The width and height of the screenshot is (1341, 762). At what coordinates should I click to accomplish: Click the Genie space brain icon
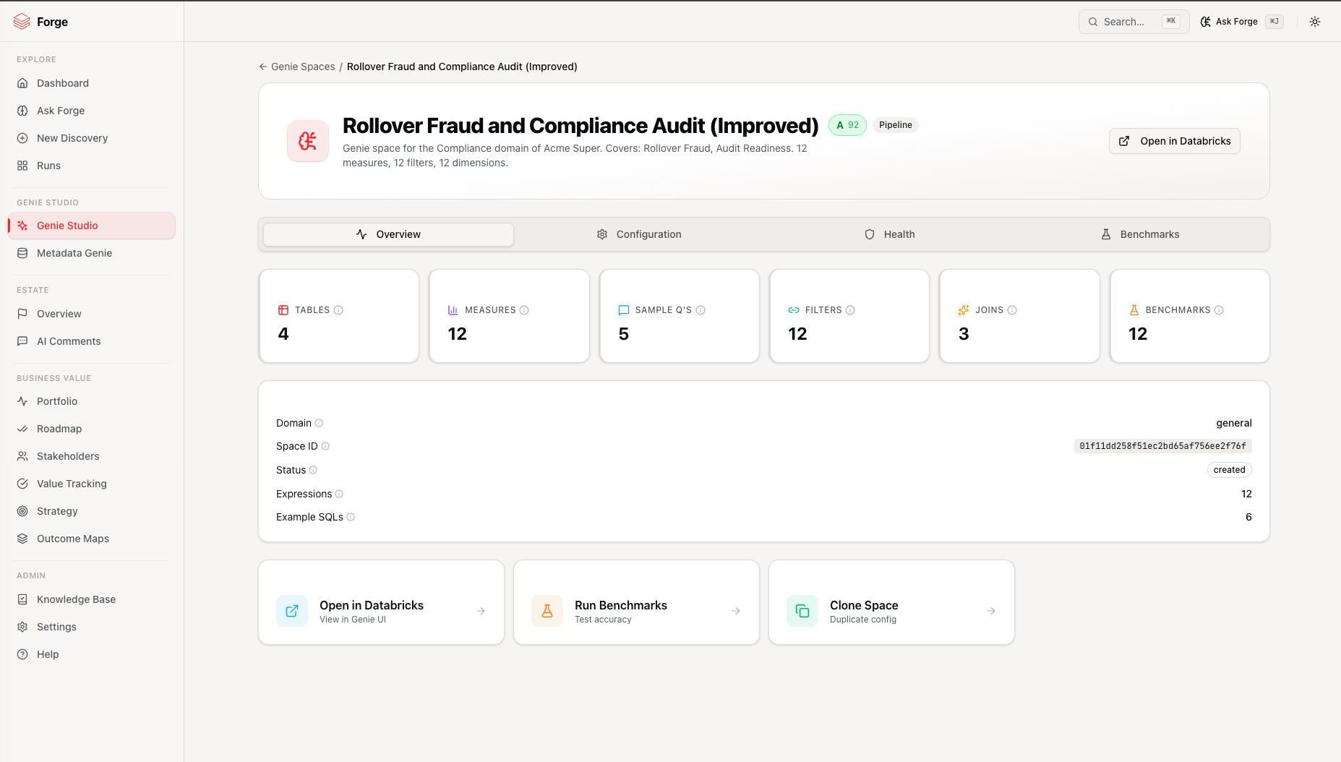point(308,141)
